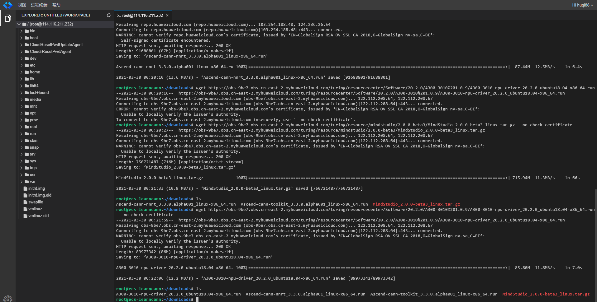The height and width of the screenshot is (302, 597).
Task: Click the folder icon next to snap
Action: (27, 147)
